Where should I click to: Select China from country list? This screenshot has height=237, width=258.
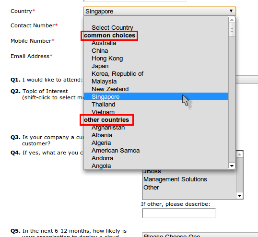coord(156,51)
